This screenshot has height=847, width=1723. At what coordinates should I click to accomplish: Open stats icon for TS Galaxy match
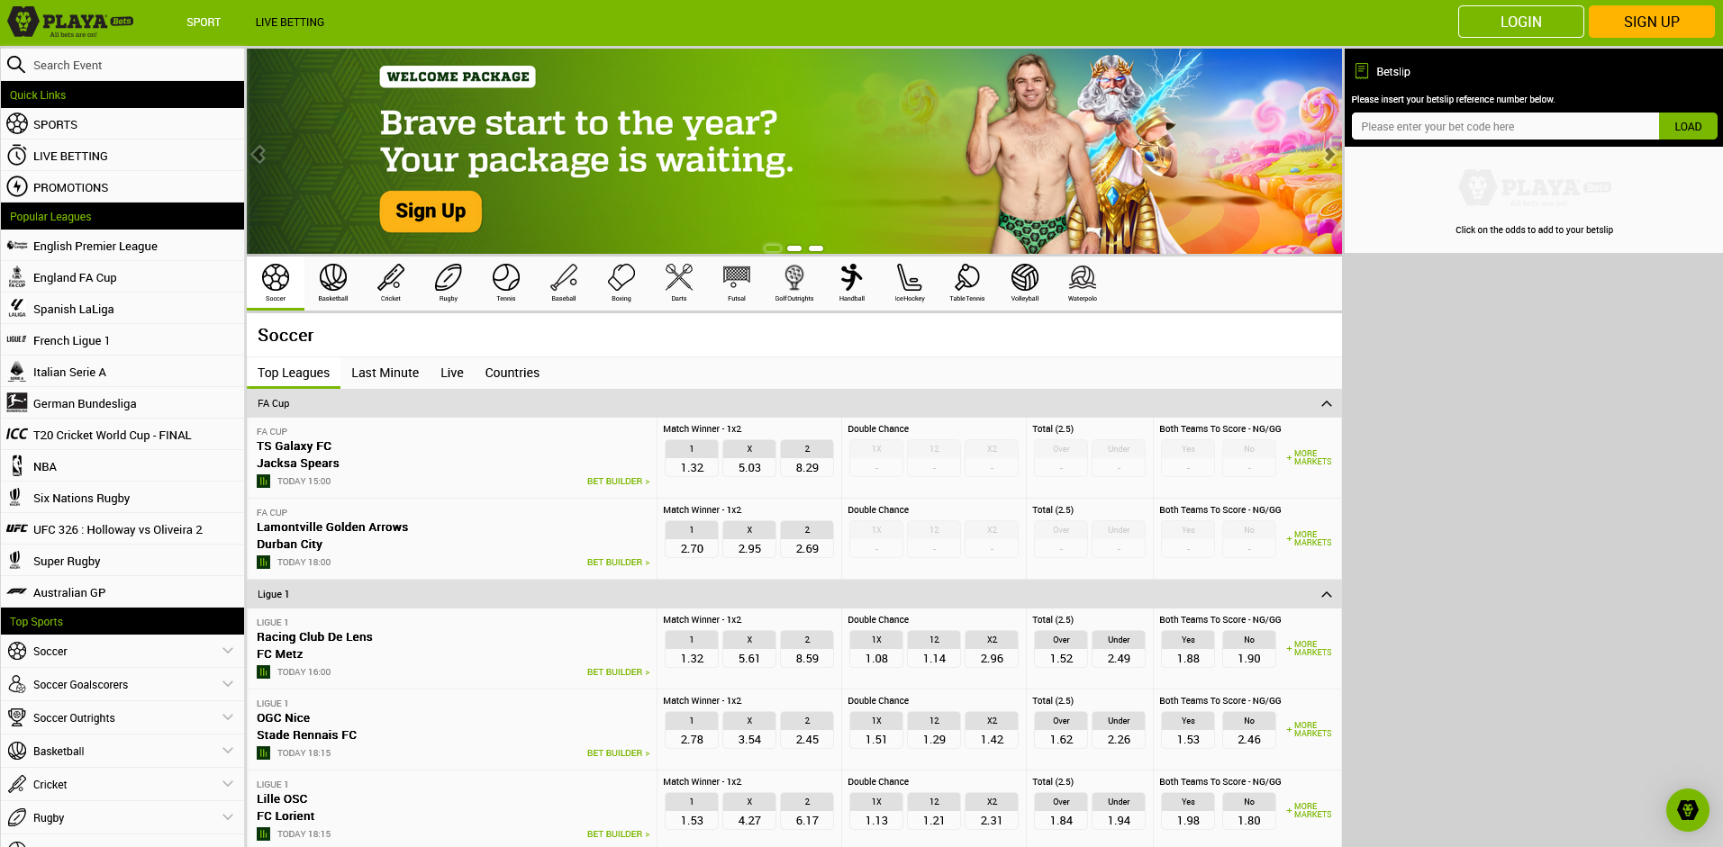(264, 482)
